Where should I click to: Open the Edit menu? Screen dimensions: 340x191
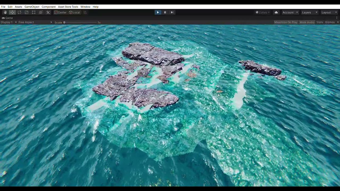(10, 7)
